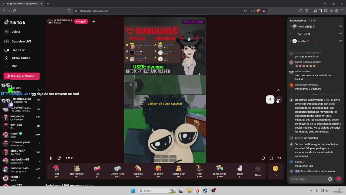Open emoji picker in chat box
346x195 pixels.
pos(330,179)
